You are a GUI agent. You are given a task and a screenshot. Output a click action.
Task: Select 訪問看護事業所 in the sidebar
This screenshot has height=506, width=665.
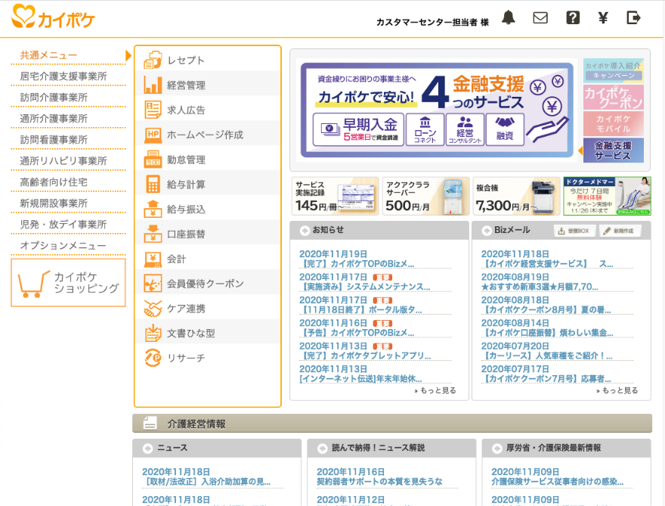[54, 140]
